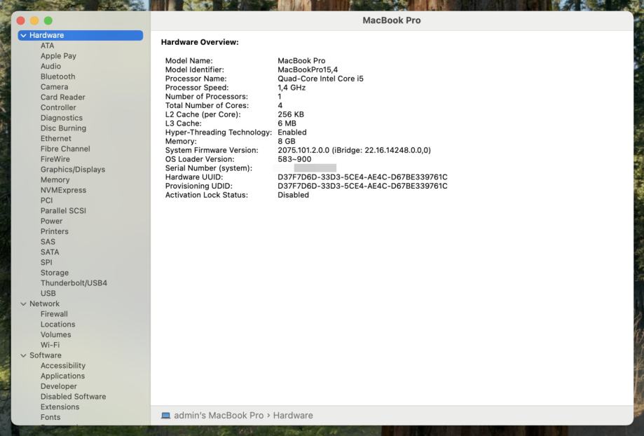
Task: Select SPI in the sidebar
Action: (x=46, y=262)
